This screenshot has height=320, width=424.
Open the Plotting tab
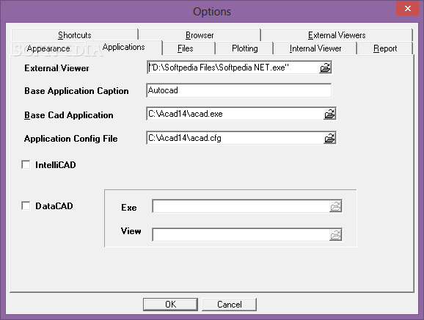245,48
